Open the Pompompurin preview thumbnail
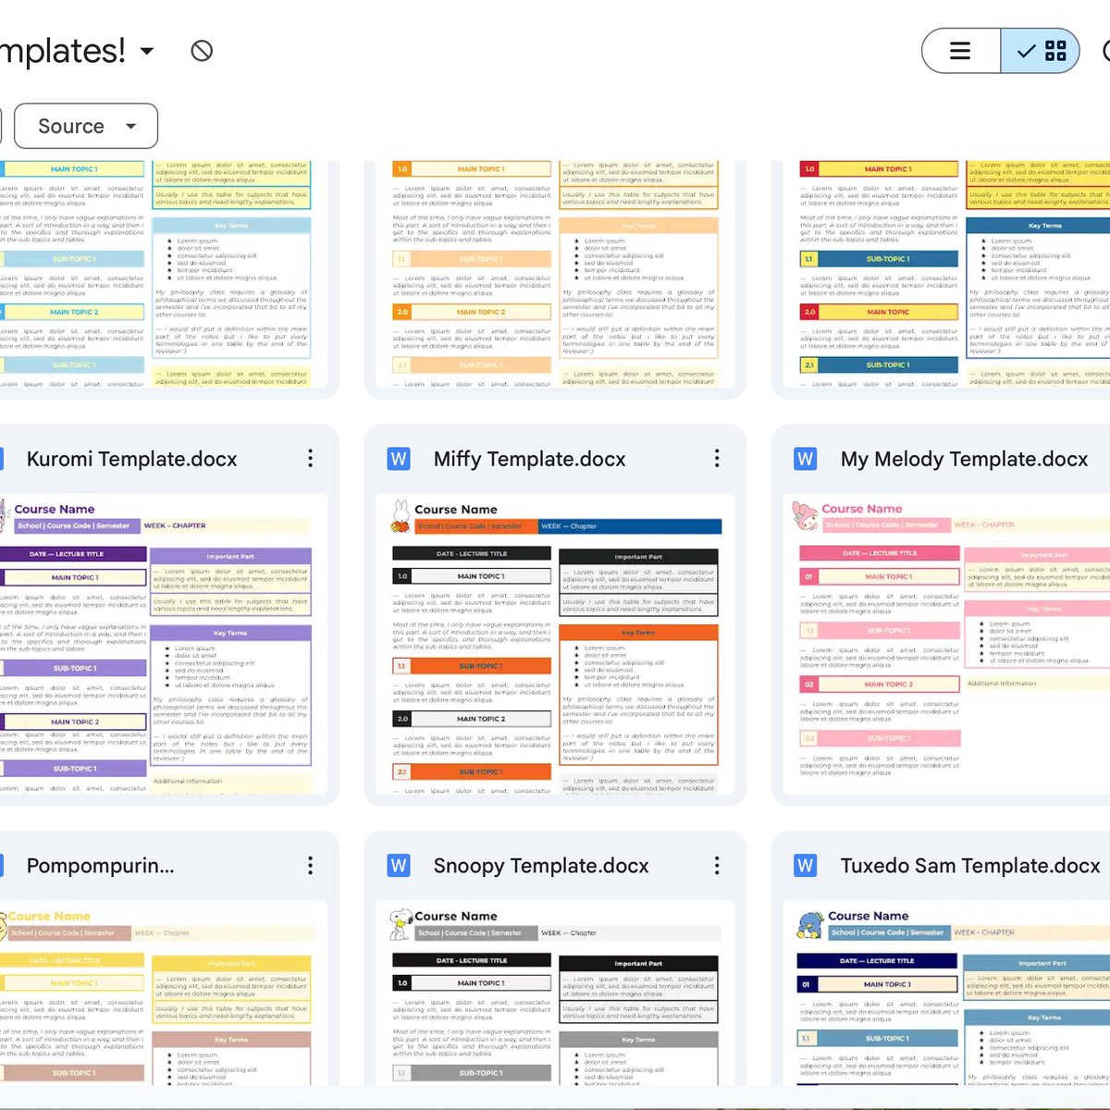Viewport: 1110px width, 1110px height. pos(164,993)
